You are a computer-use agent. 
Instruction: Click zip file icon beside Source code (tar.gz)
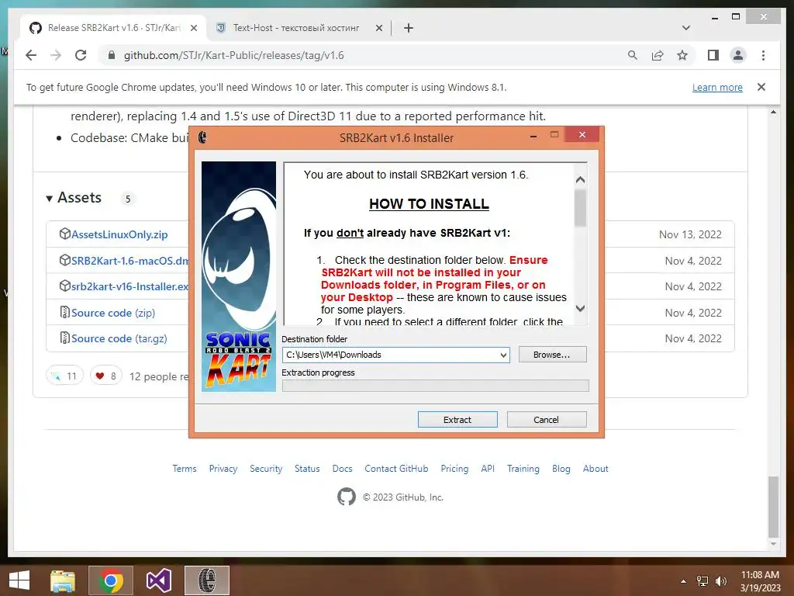coord(65,338)
